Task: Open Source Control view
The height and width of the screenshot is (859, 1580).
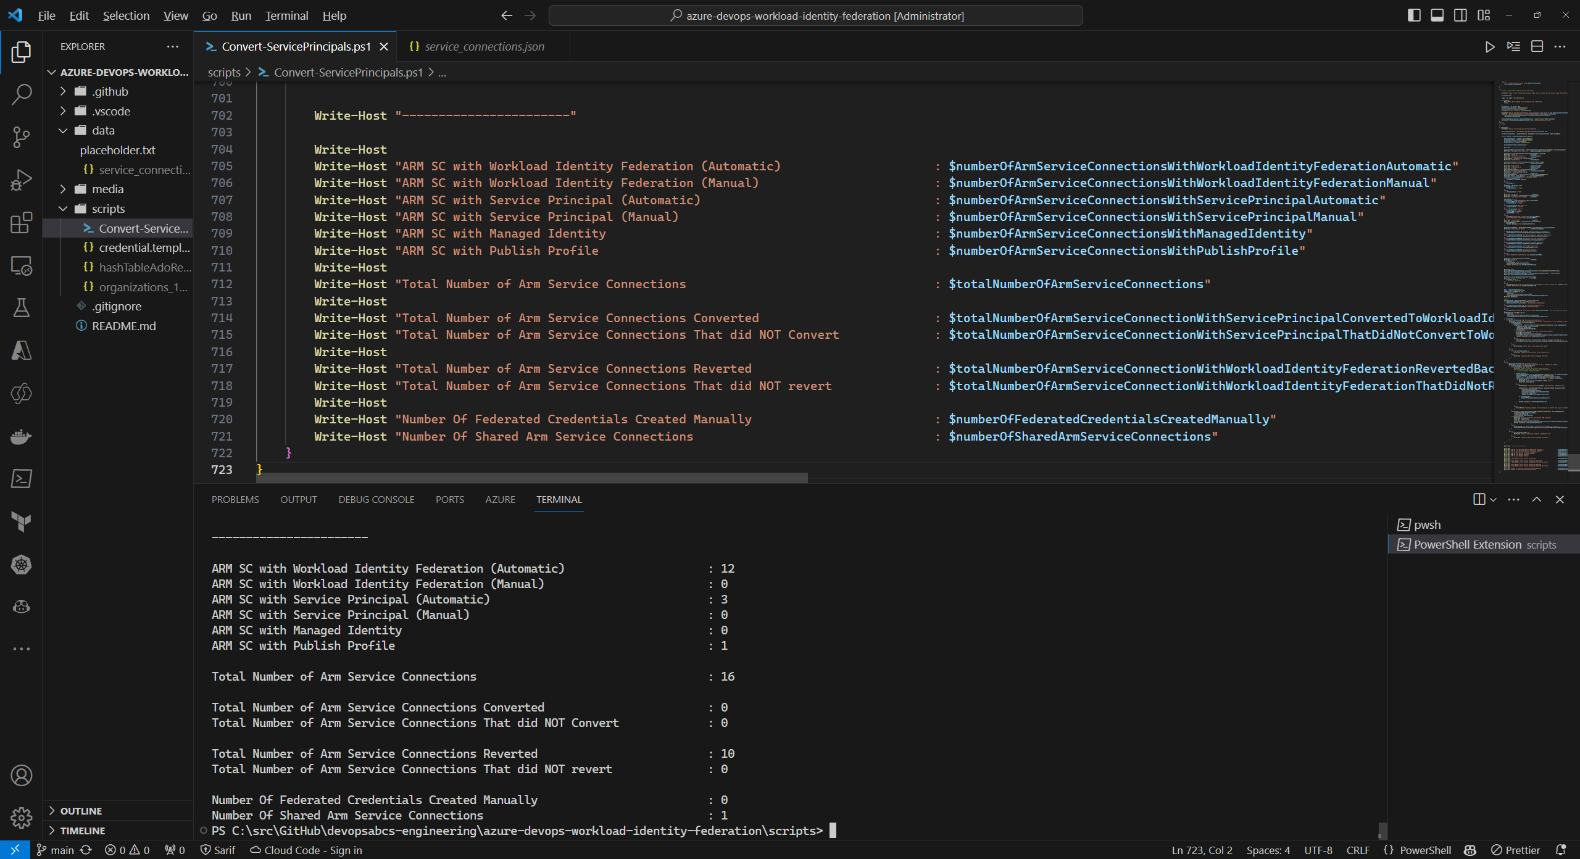Action: [22, 137]
